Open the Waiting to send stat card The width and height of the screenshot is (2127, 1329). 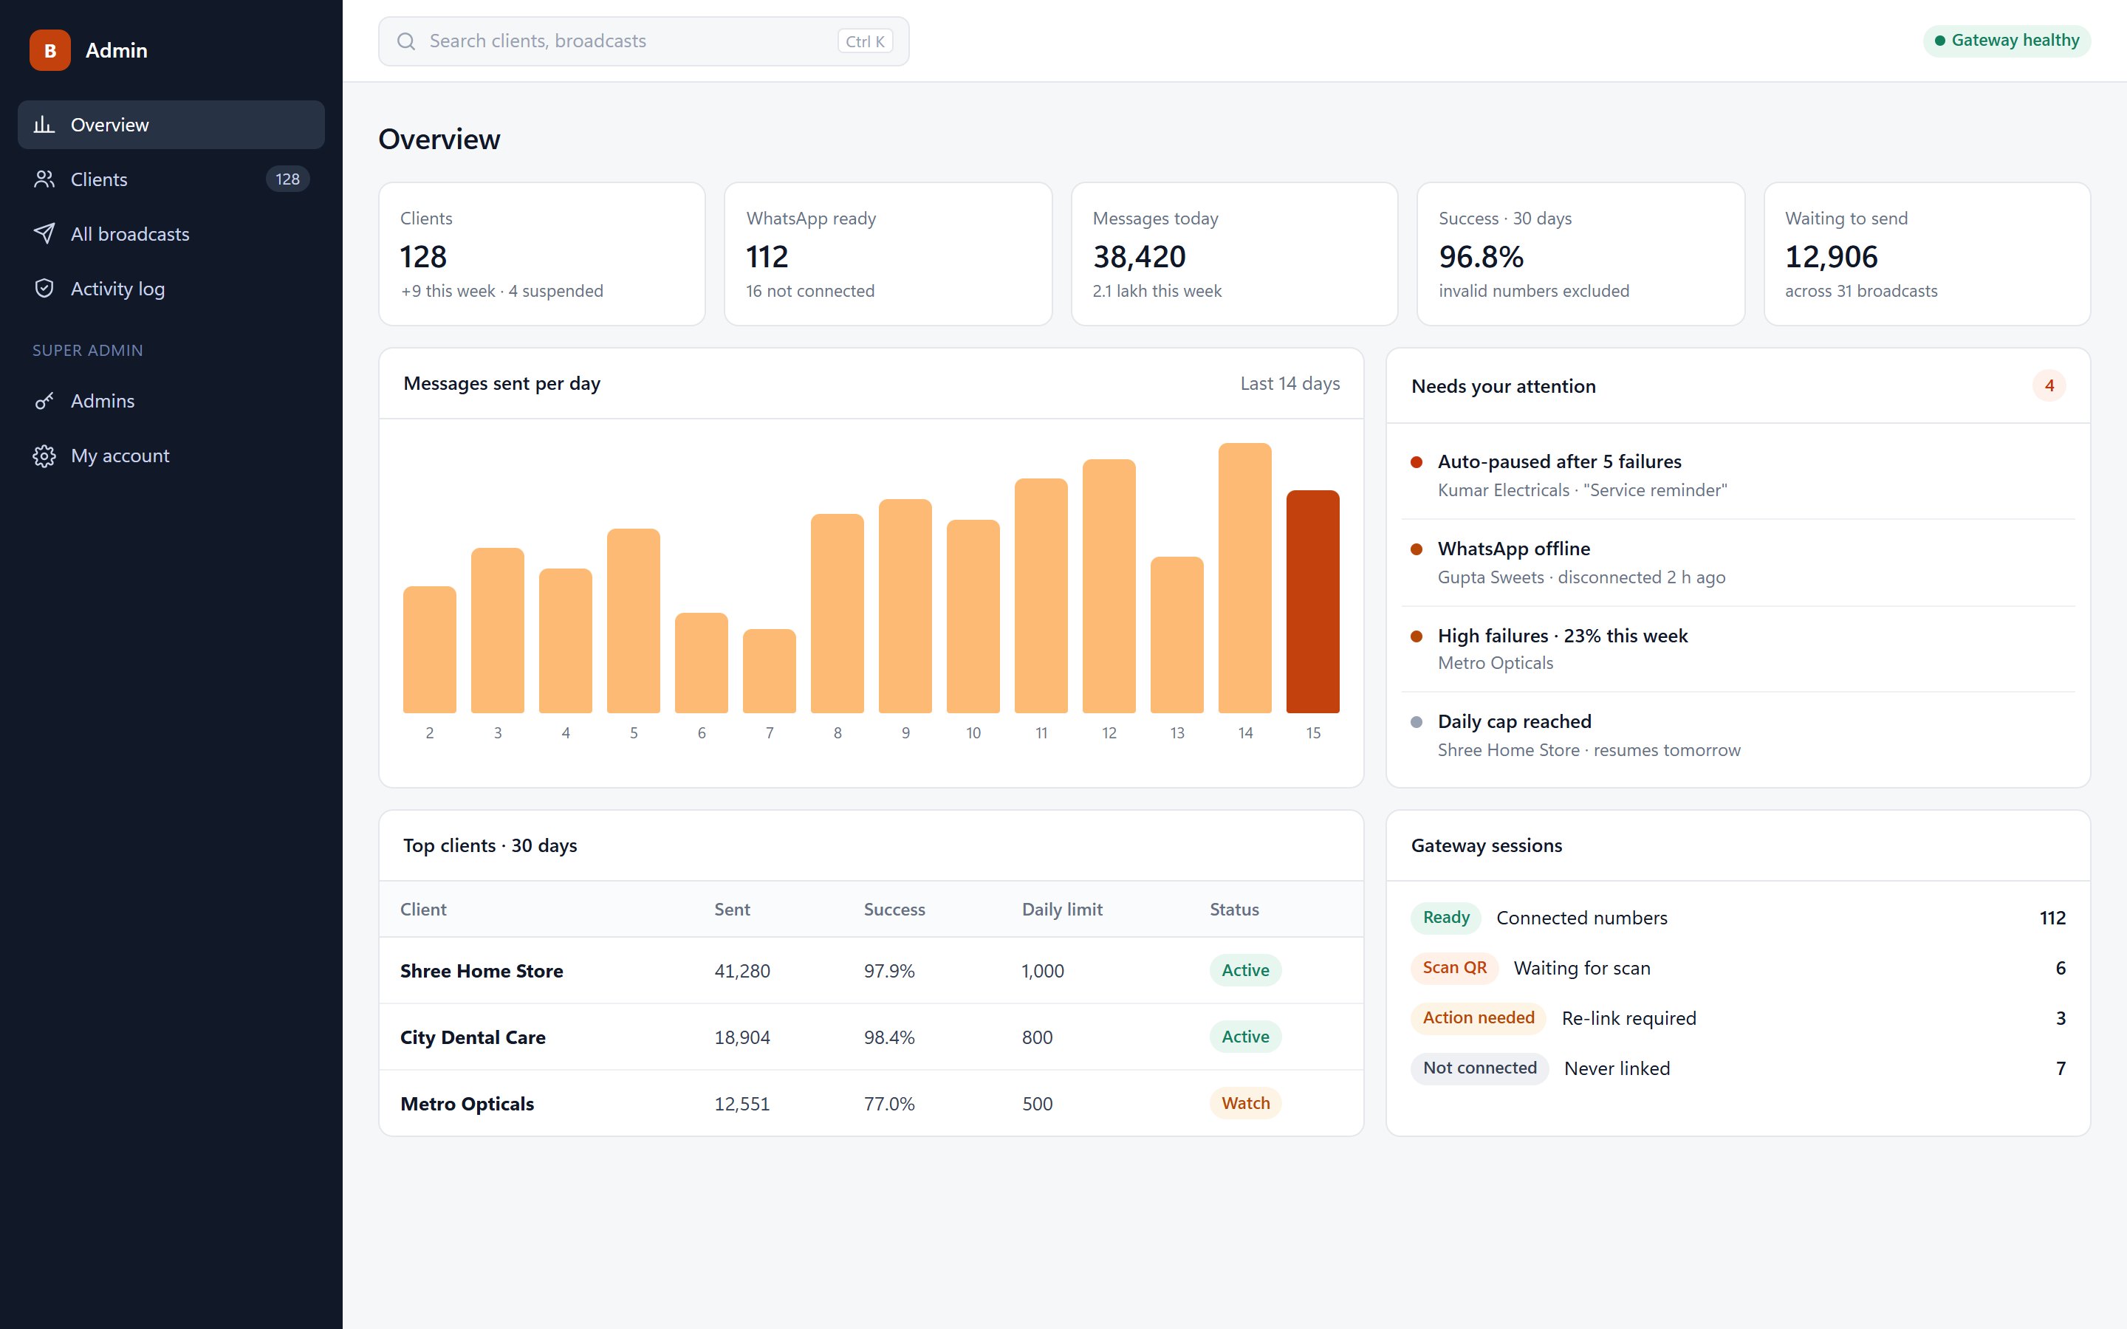tap(1927, 254)
